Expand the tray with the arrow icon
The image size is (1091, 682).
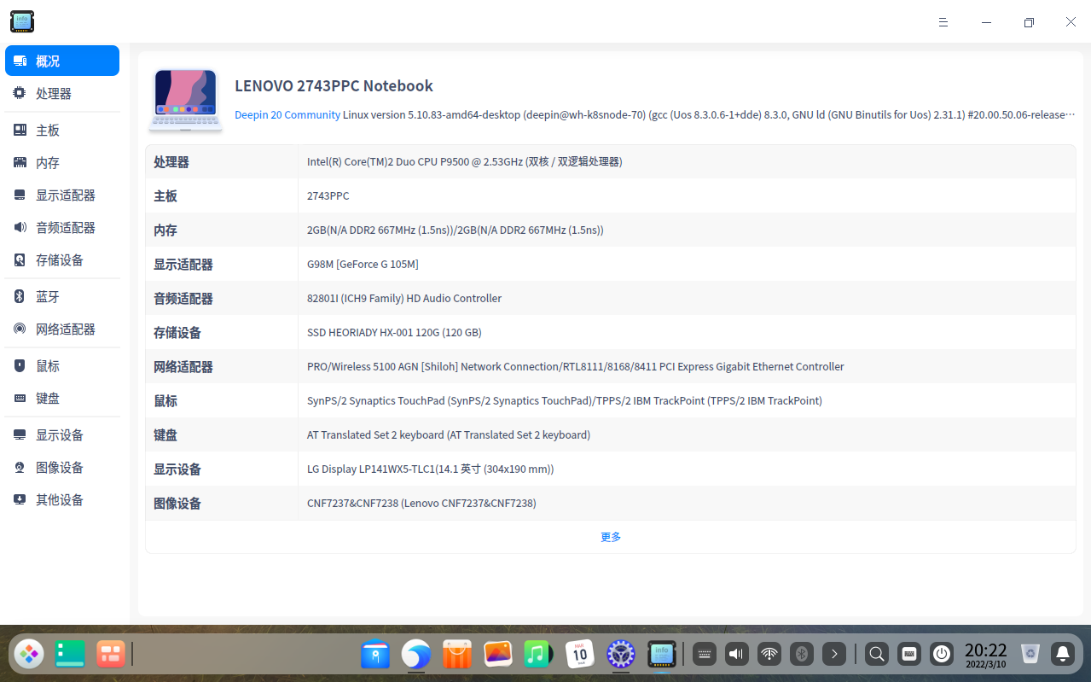[834, 655]
